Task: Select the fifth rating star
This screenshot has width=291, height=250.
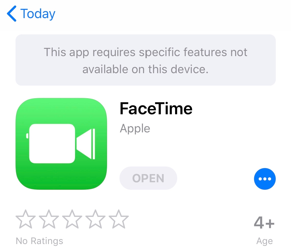Action: coord(118,219)
